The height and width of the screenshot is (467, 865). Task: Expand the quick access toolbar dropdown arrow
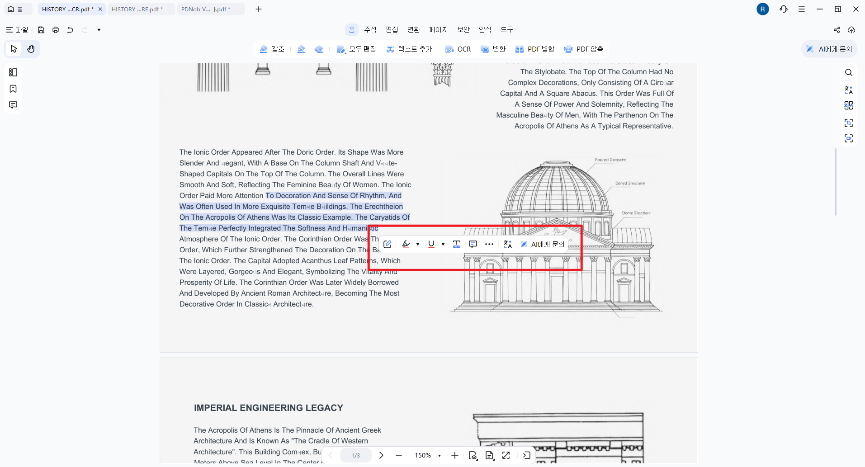point(99,30)
